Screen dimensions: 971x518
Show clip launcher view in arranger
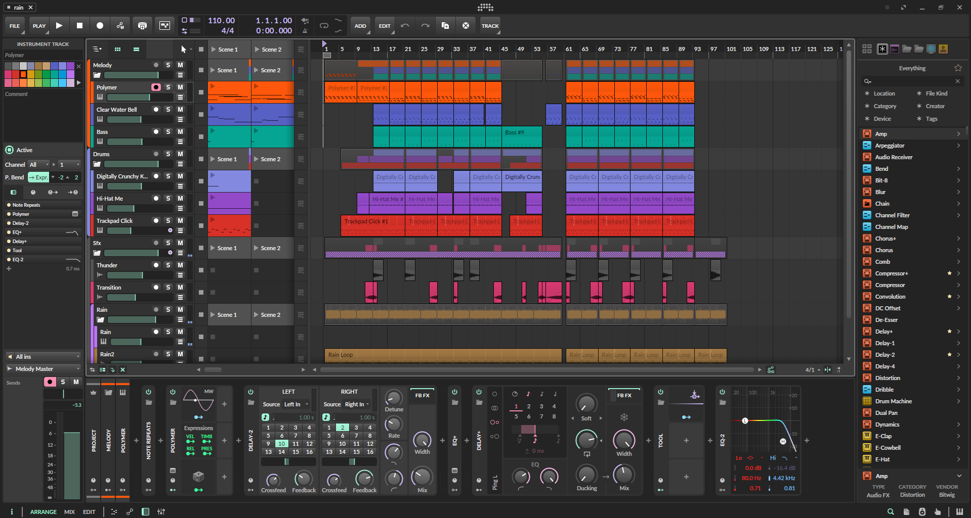point(117,49)
